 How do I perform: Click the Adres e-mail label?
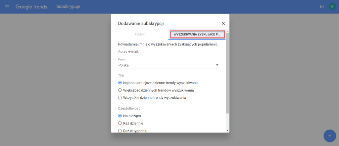point(128,51)
